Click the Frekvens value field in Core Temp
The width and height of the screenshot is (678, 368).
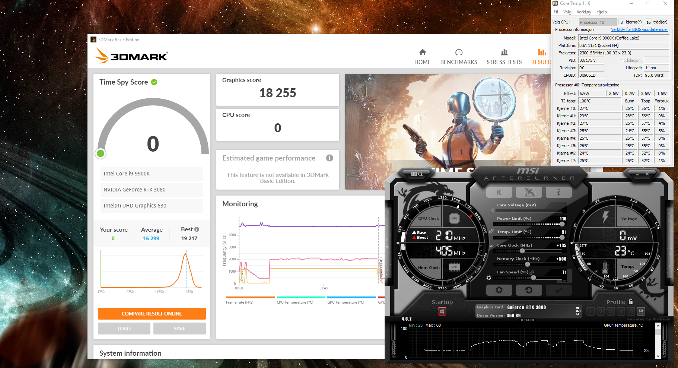click(624, 53)
